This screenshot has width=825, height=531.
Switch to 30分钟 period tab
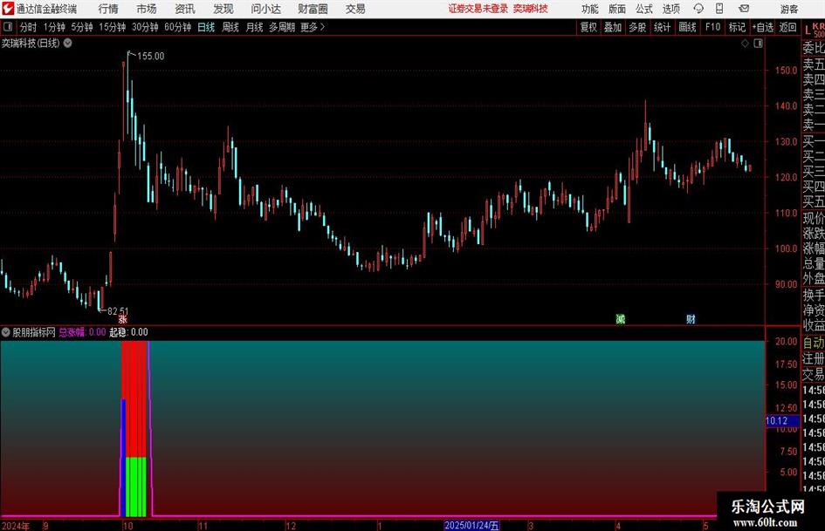pyautogui.click(x=145, y=27)
